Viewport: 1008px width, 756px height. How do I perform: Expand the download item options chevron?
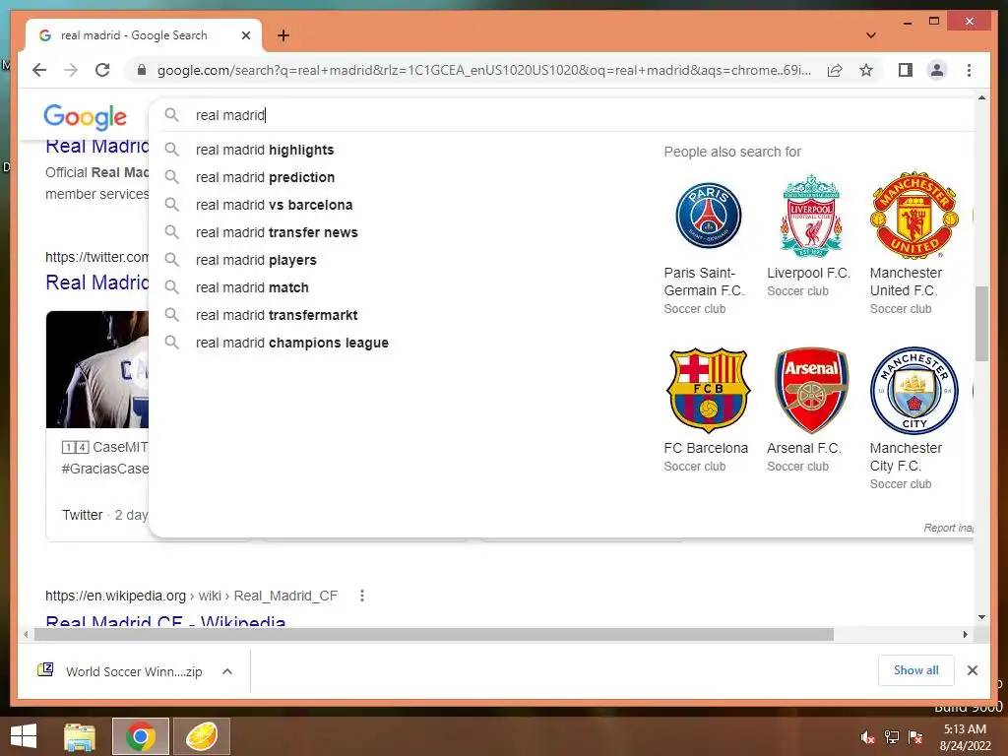pyautogui.click(x=227, y=671)
